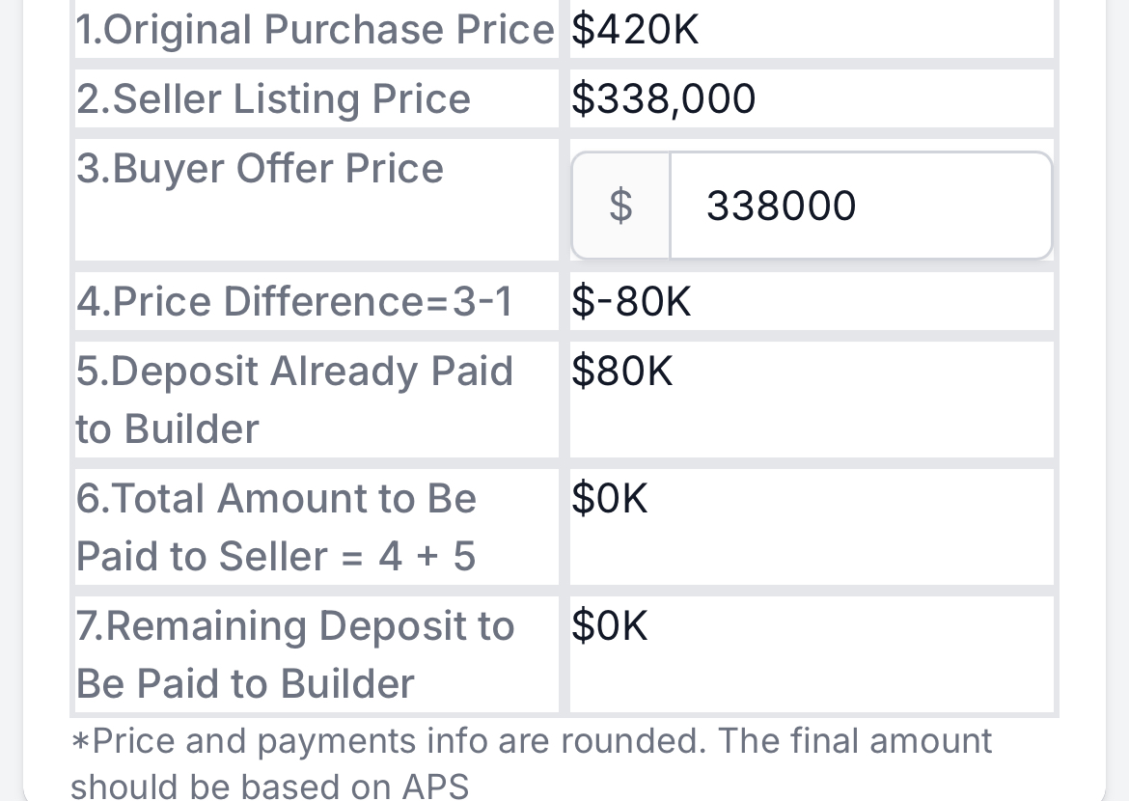Click the $-80K price difference value
Image resolution: width=1129 pixels, height=801 pixels.
click(x=631, y=301)
